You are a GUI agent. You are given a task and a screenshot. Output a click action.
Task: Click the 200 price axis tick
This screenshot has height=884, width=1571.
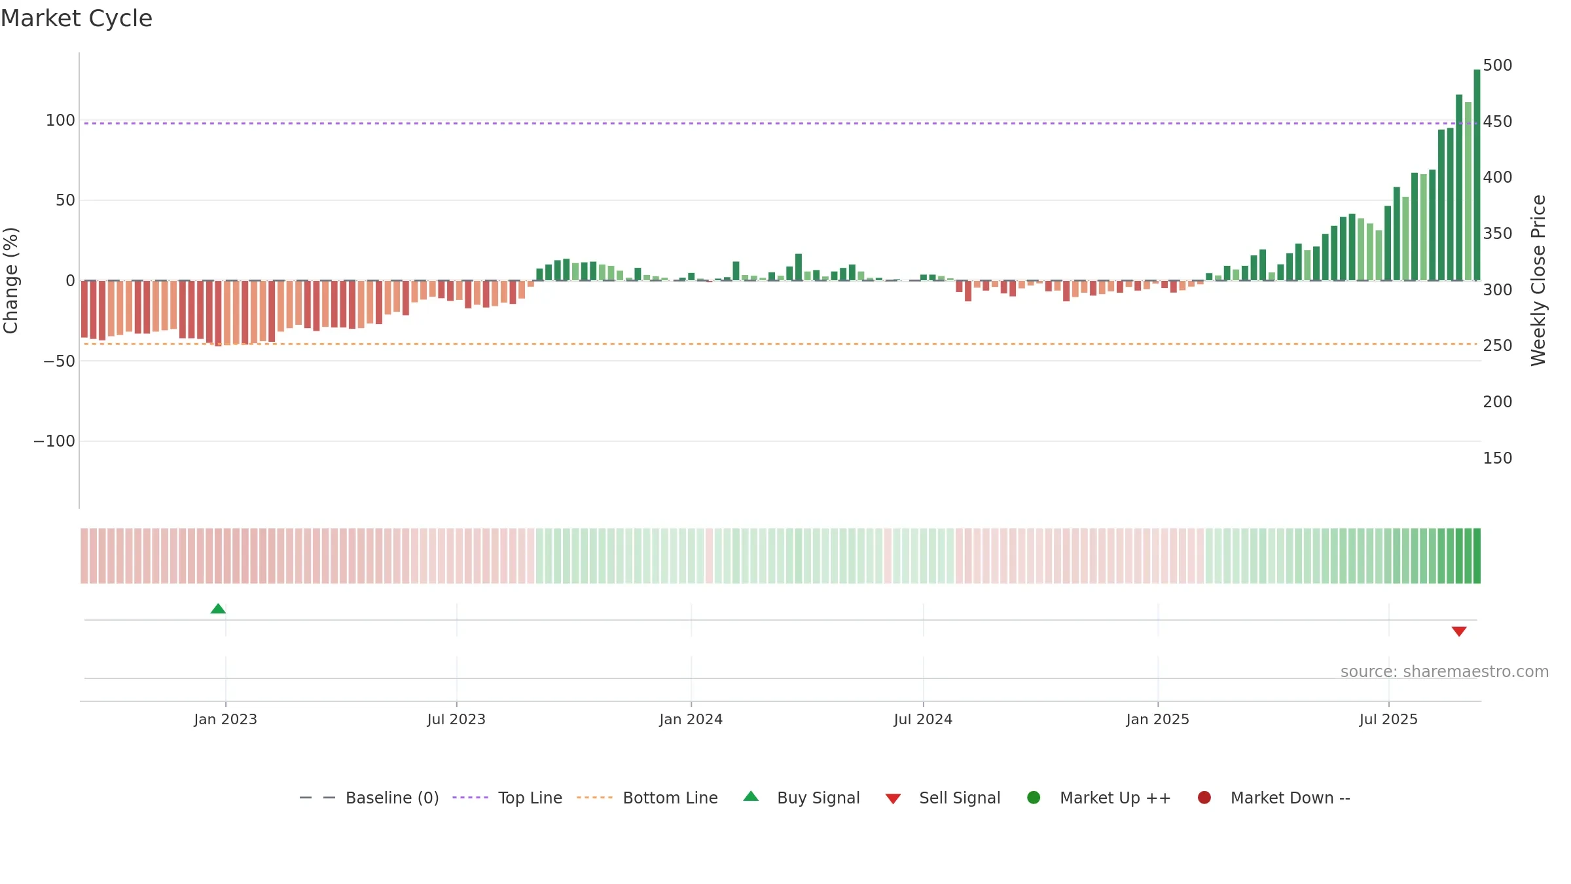point(1498,402)
